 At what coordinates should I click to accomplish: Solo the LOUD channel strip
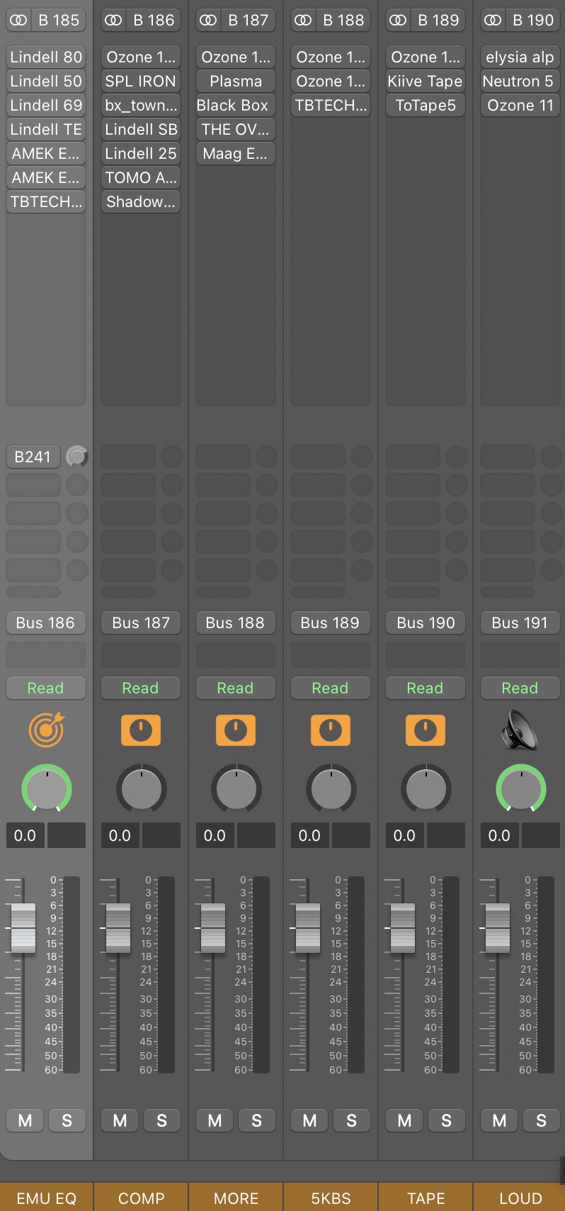coord(542,1120)
